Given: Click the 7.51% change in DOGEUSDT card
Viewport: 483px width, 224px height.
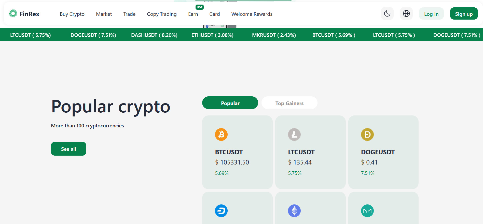Looking at the screenshot, I should [368, 173].
